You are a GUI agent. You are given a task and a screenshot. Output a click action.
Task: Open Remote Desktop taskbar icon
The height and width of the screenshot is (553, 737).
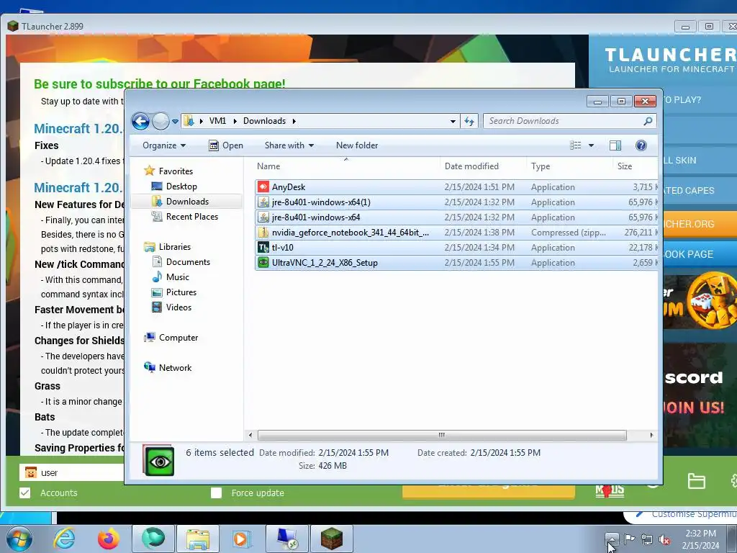click(x=287, y=539)
